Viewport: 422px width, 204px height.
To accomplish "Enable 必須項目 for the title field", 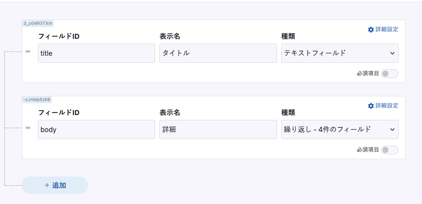I will click(389, 74).
